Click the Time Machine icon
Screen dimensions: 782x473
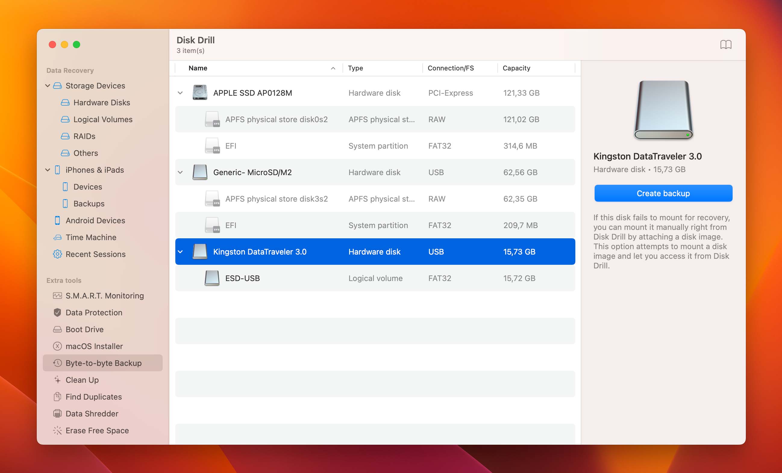point(58,237)
